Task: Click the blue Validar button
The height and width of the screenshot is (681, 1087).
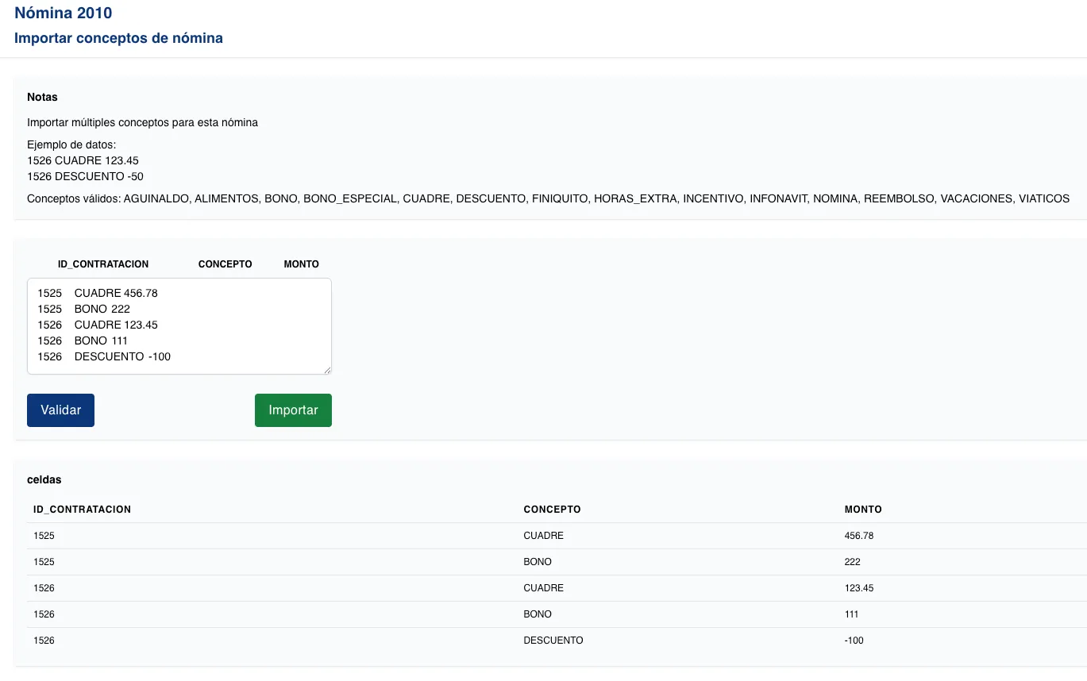Action: (60, 410)
